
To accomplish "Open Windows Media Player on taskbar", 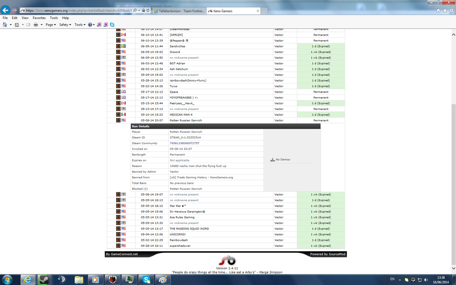I will (95, 280).
